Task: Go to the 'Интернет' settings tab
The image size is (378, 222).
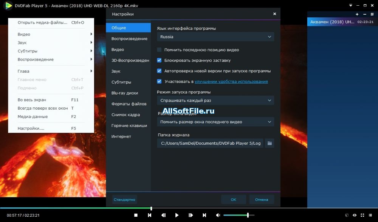Action: point(128,136)
